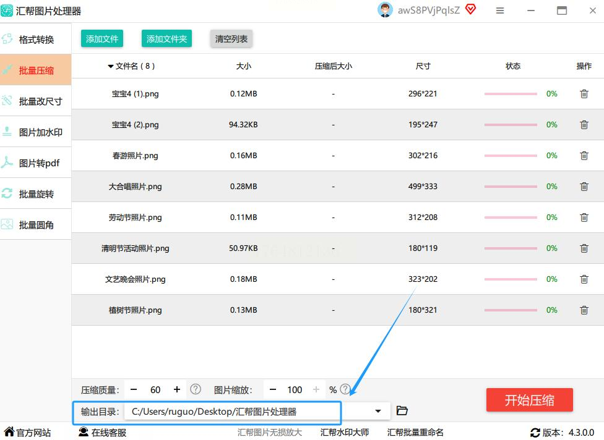The height and width of the screenshot is (440, 604).
Task: Click help icon next to 压缩质量
Action: [x=196, y=389]
